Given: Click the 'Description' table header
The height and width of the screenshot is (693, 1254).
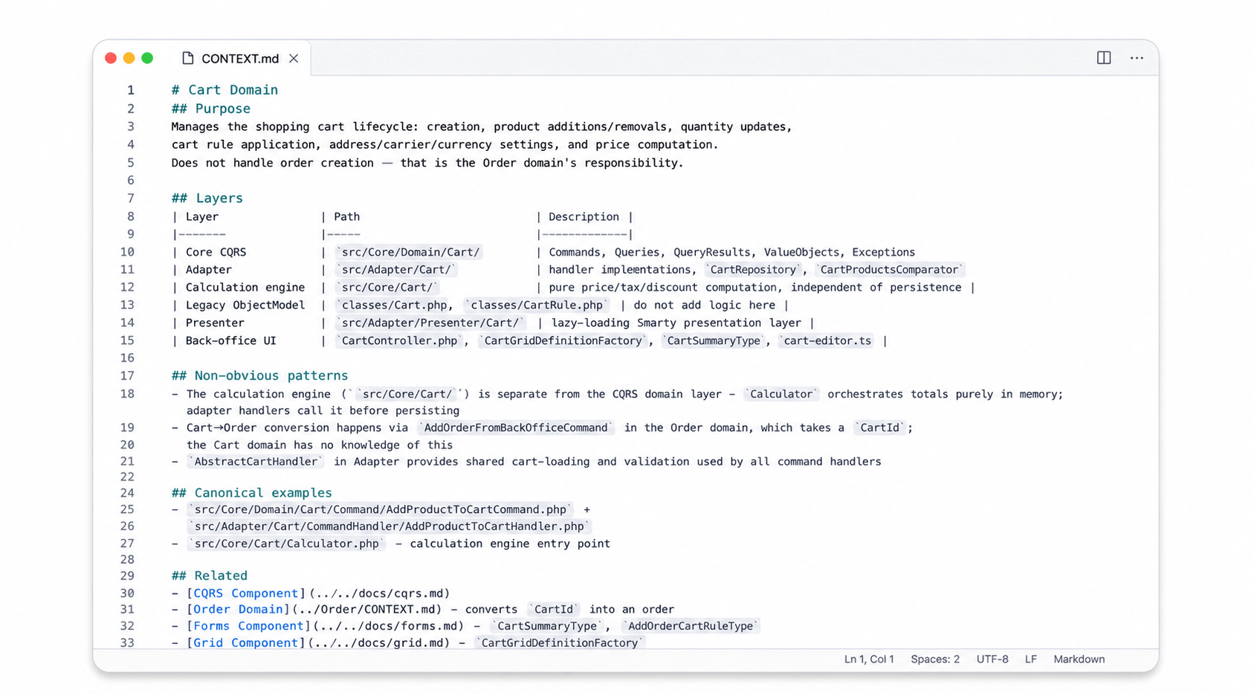Looking at the screenshot, I should click(x=584, y=217).
